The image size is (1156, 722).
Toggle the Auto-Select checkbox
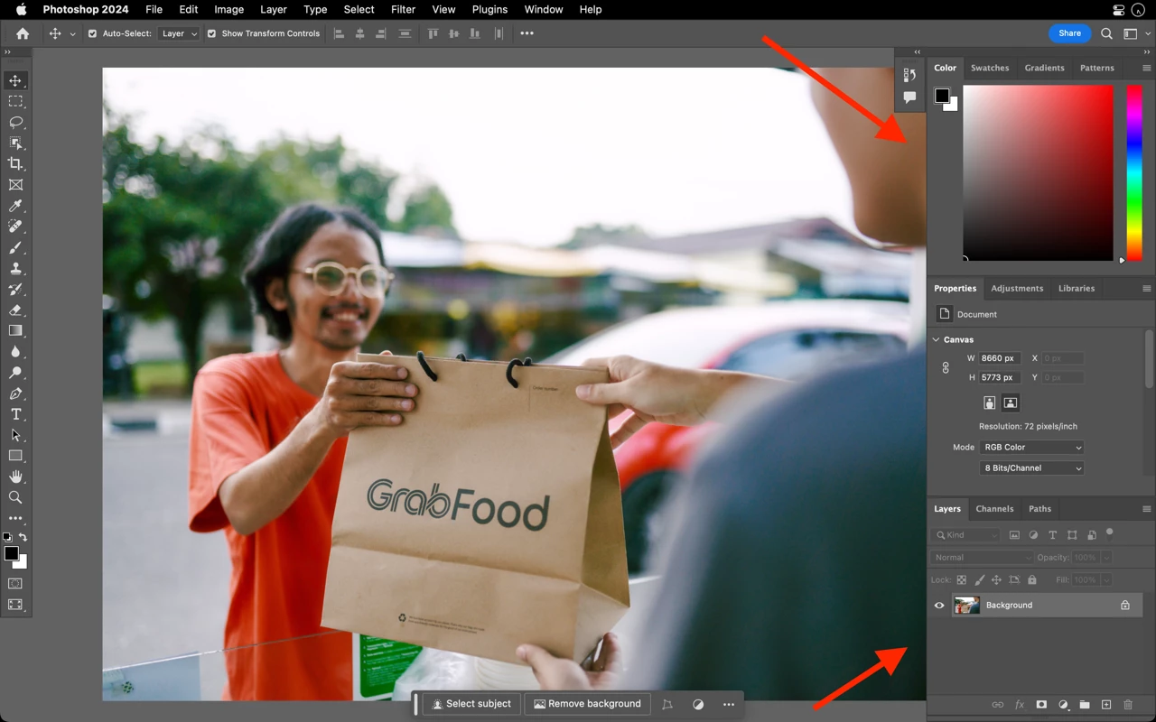point(92,33)
